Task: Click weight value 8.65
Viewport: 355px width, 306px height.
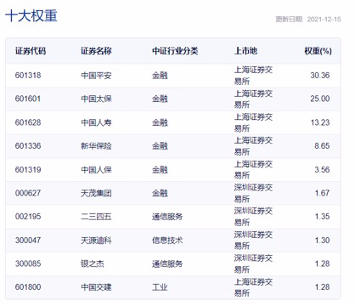Action: 322,146
